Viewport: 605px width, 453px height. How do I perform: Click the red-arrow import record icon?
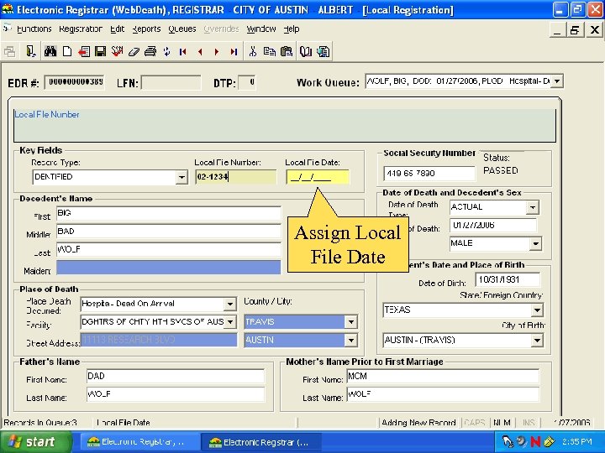tap(84, 51)
